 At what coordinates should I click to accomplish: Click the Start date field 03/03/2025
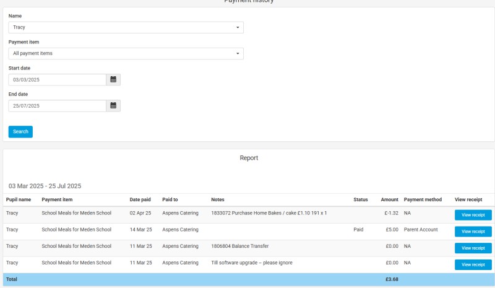pyautogui.click(x=57, y=80)
